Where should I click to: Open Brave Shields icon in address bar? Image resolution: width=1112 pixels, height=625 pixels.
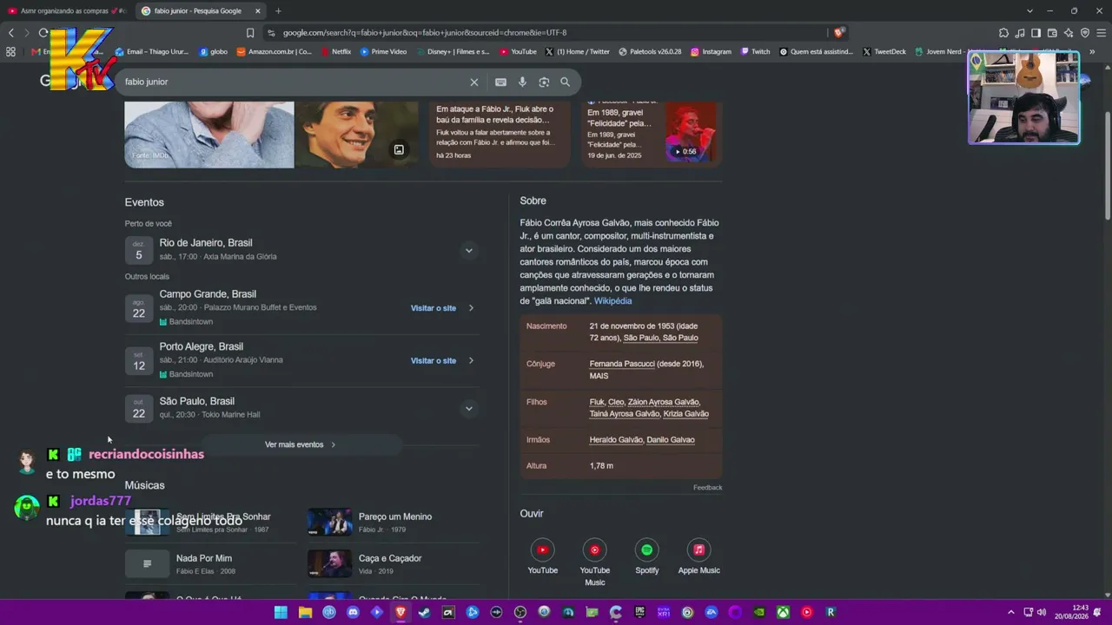[x=838, y=33]
